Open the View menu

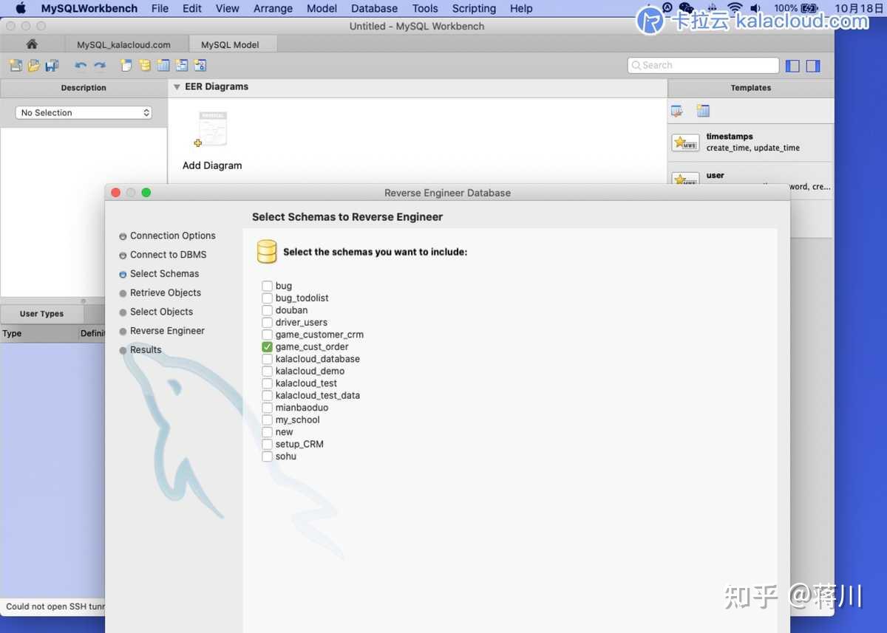click(x=228, y=8)
